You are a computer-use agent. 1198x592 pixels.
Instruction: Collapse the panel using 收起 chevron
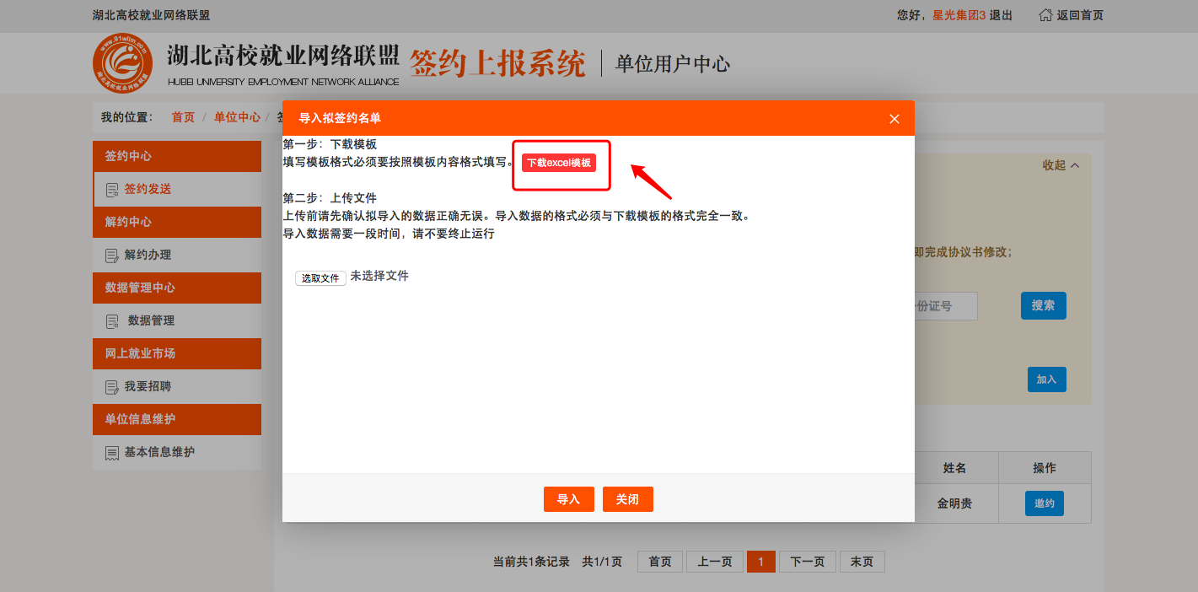coord(1075,165)
